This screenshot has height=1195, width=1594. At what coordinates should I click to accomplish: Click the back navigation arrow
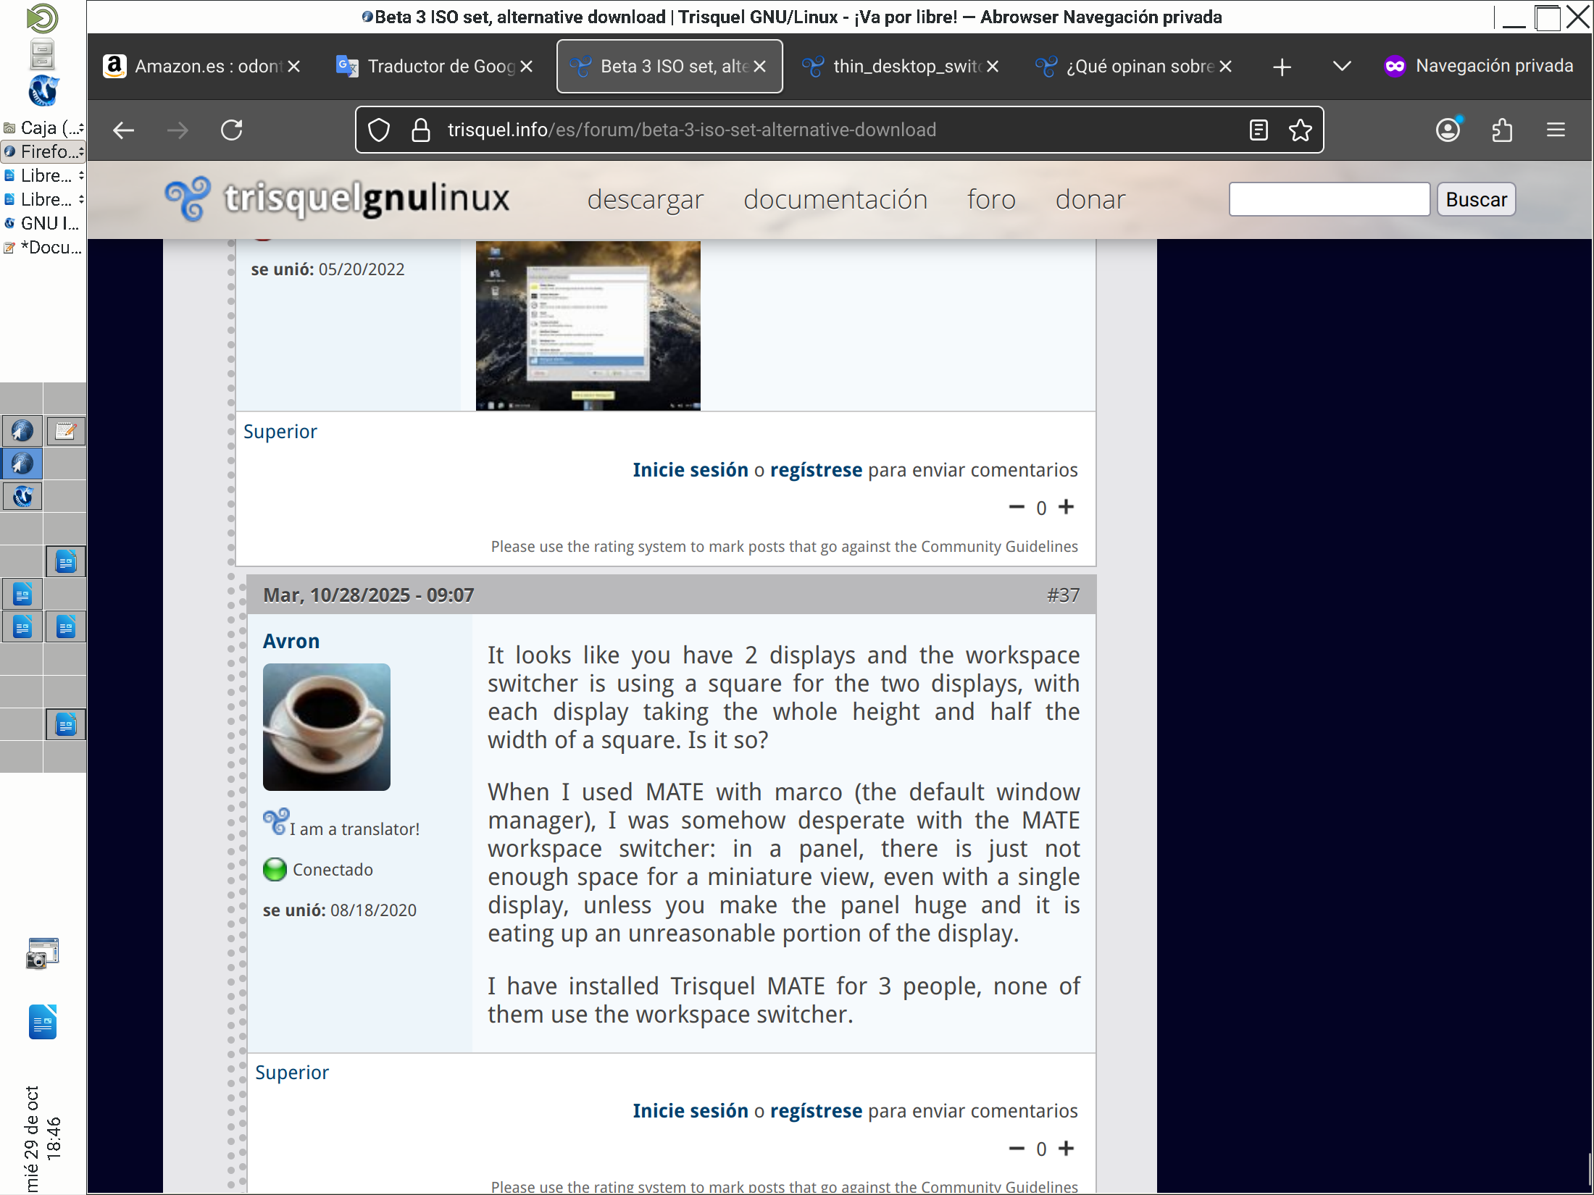[124, 130]
